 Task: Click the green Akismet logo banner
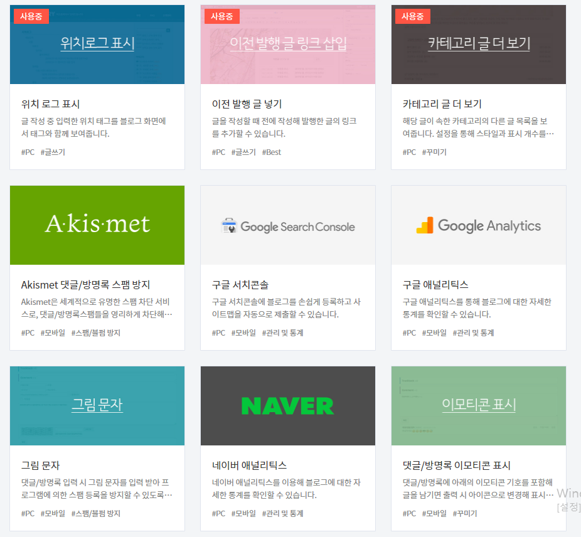(97, 225)
